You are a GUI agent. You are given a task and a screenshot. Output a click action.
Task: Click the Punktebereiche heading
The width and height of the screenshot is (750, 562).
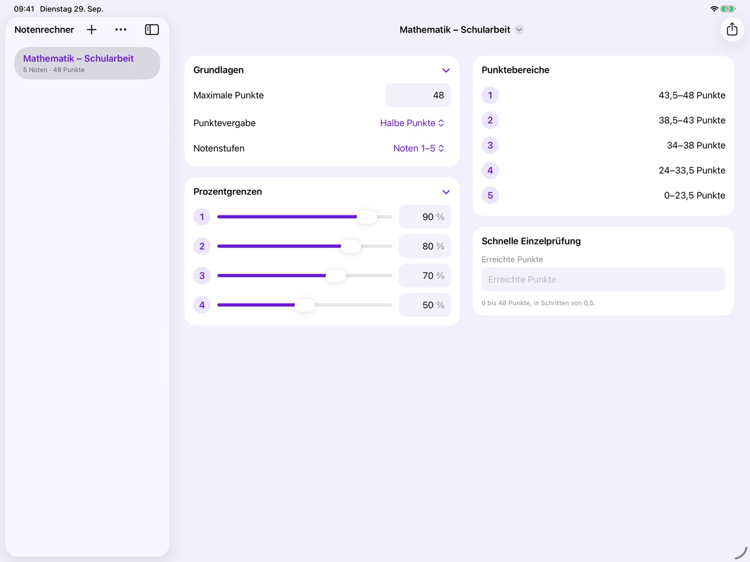pyautogui.click(x=515, y=70)
